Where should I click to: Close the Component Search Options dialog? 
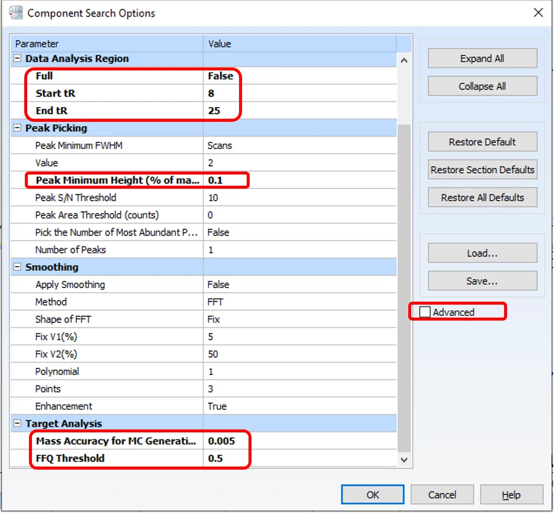click(540, 13)
